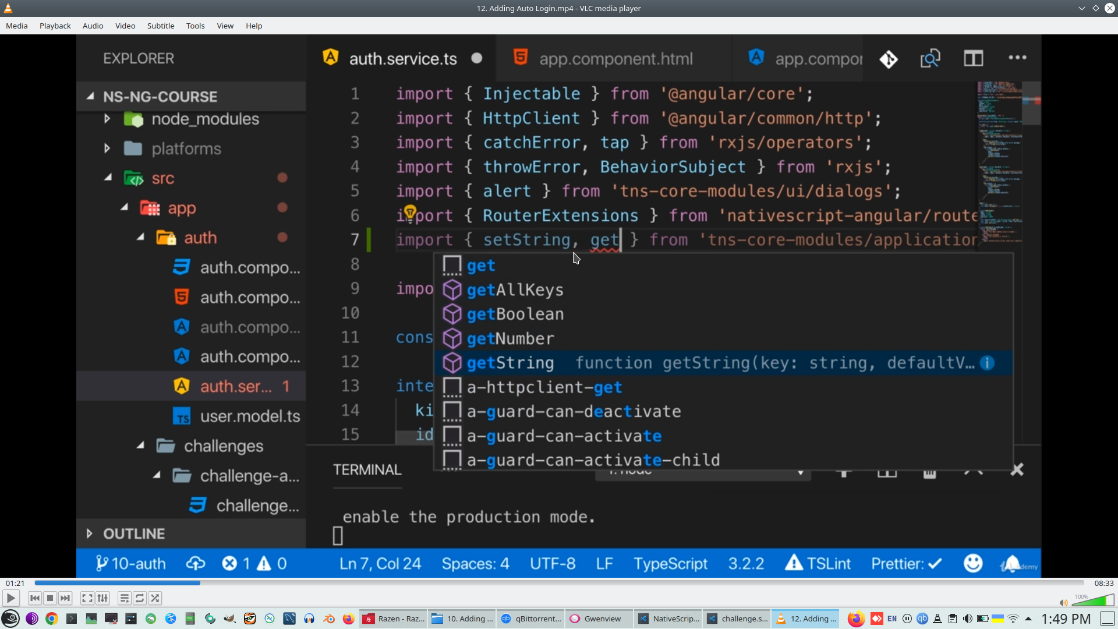Image resolution: width=1118 pixels, height=629 pixels.
Task: Skip to next media track
Action: pyautogui.click(x=65, y=598)
